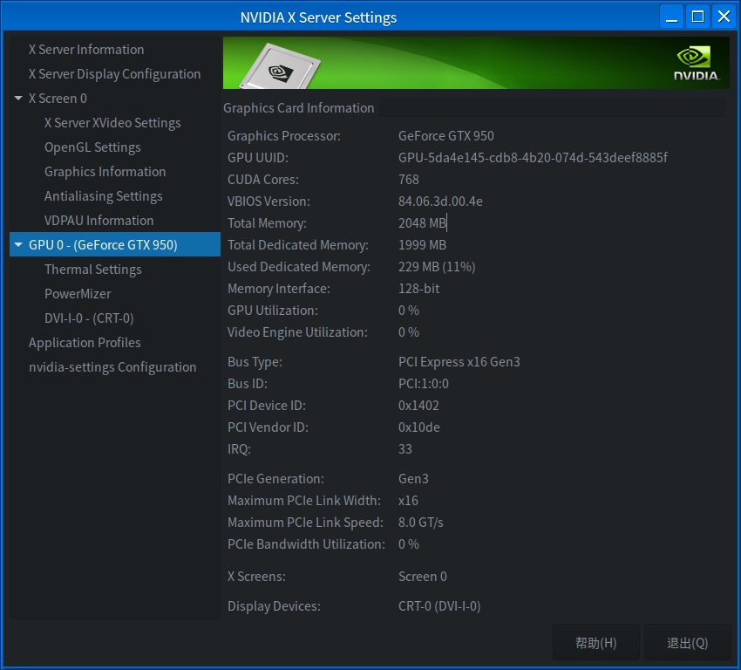The height and width of the screenshot is (670, 741).
Task: Click the GPU UUID value text
Action: point(533,157)
